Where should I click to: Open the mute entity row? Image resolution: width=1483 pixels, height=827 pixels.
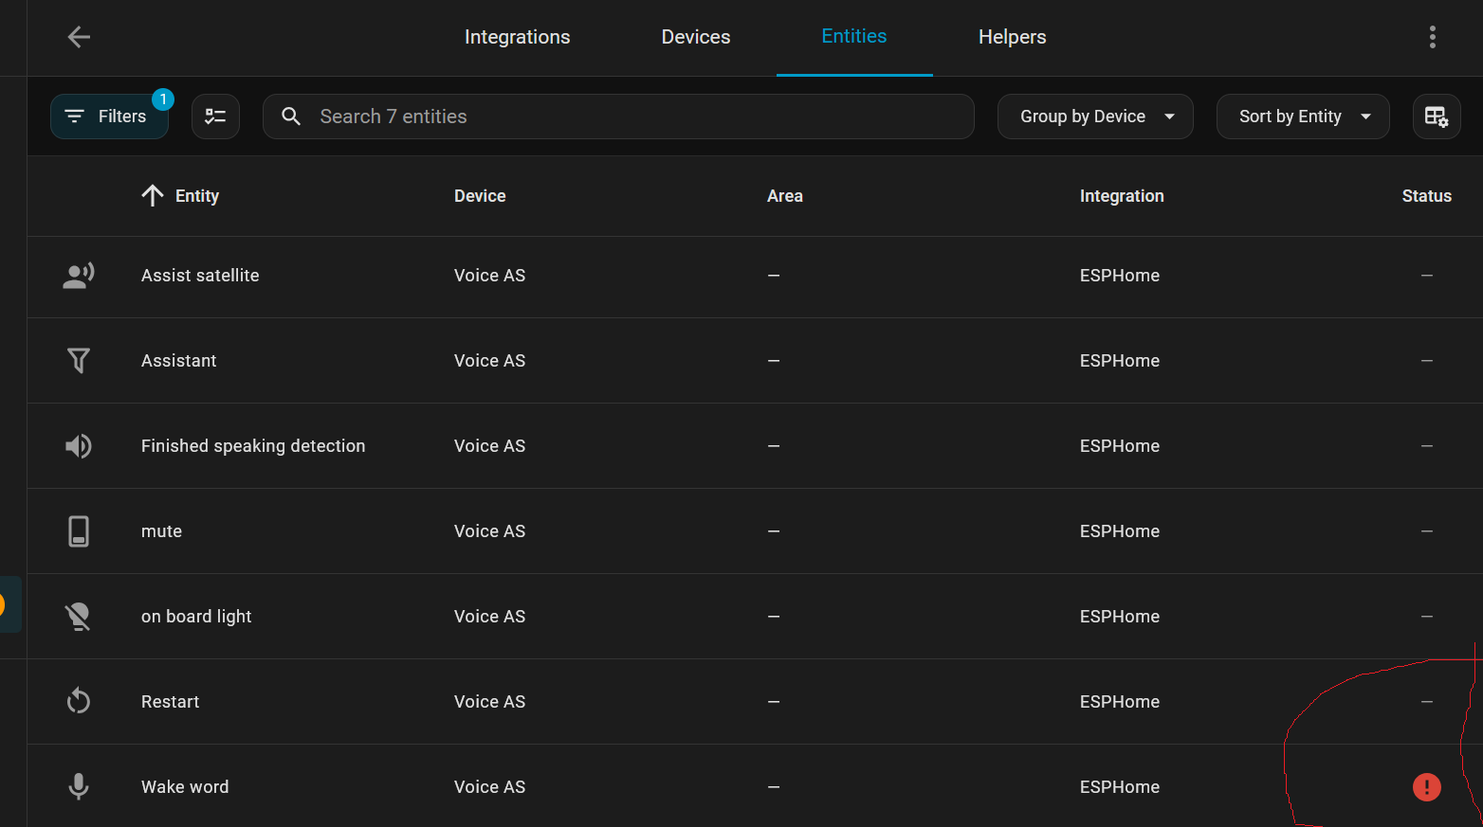pos(162,531)
